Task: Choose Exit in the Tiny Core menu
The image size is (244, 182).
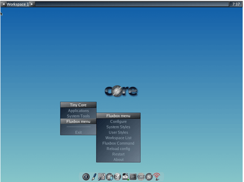Action: point(78,132)
